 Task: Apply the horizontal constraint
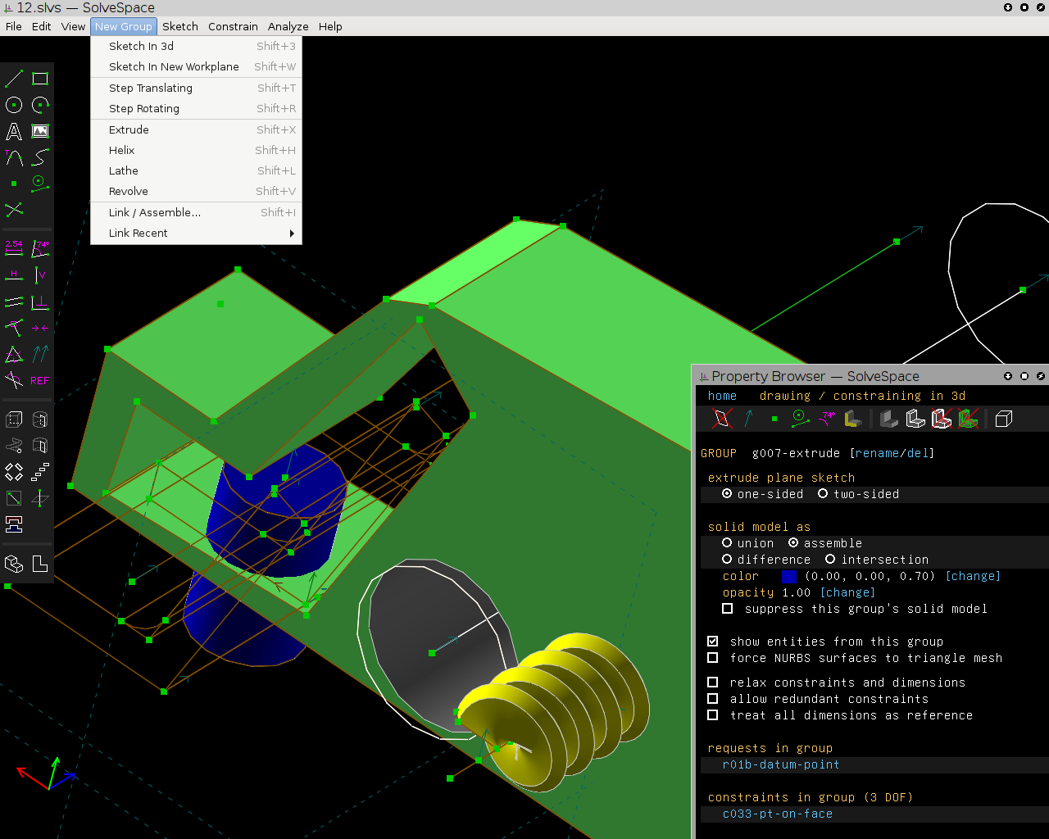tap(14, 274)
